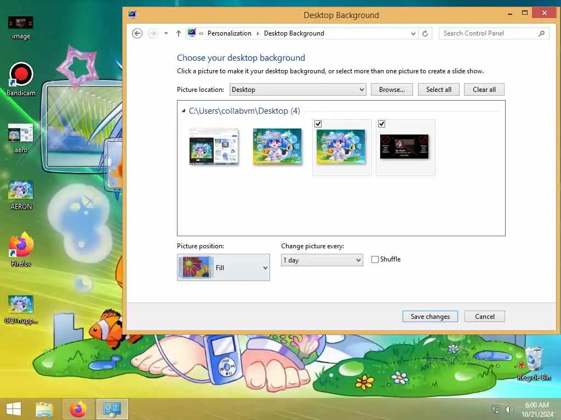Click Save changes button
This screenshot has height=420, width=561.
pos(430,317)
